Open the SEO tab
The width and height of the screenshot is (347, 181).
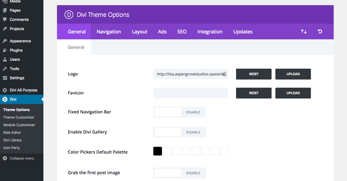click(x=182, y=31)
